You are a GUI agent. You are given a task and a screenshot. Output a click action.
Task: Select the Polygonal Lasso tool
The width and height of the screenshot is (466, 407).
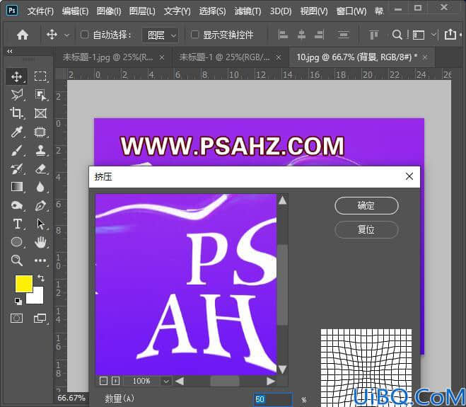pyautogui.click(x=17, y=95)
